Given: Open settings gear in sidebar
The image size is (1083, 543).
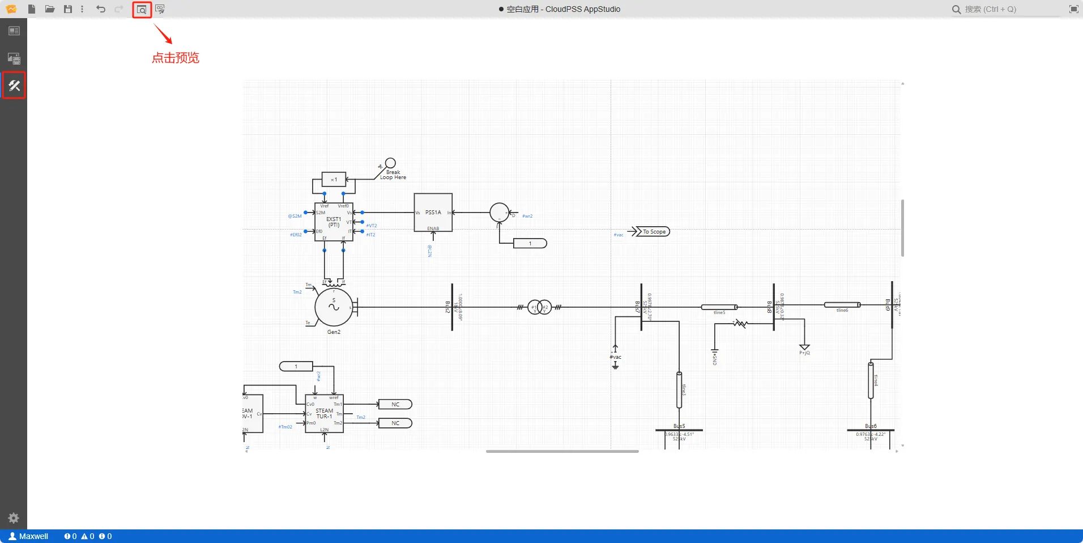Looking at the screenshot, I should coord(14,517).
